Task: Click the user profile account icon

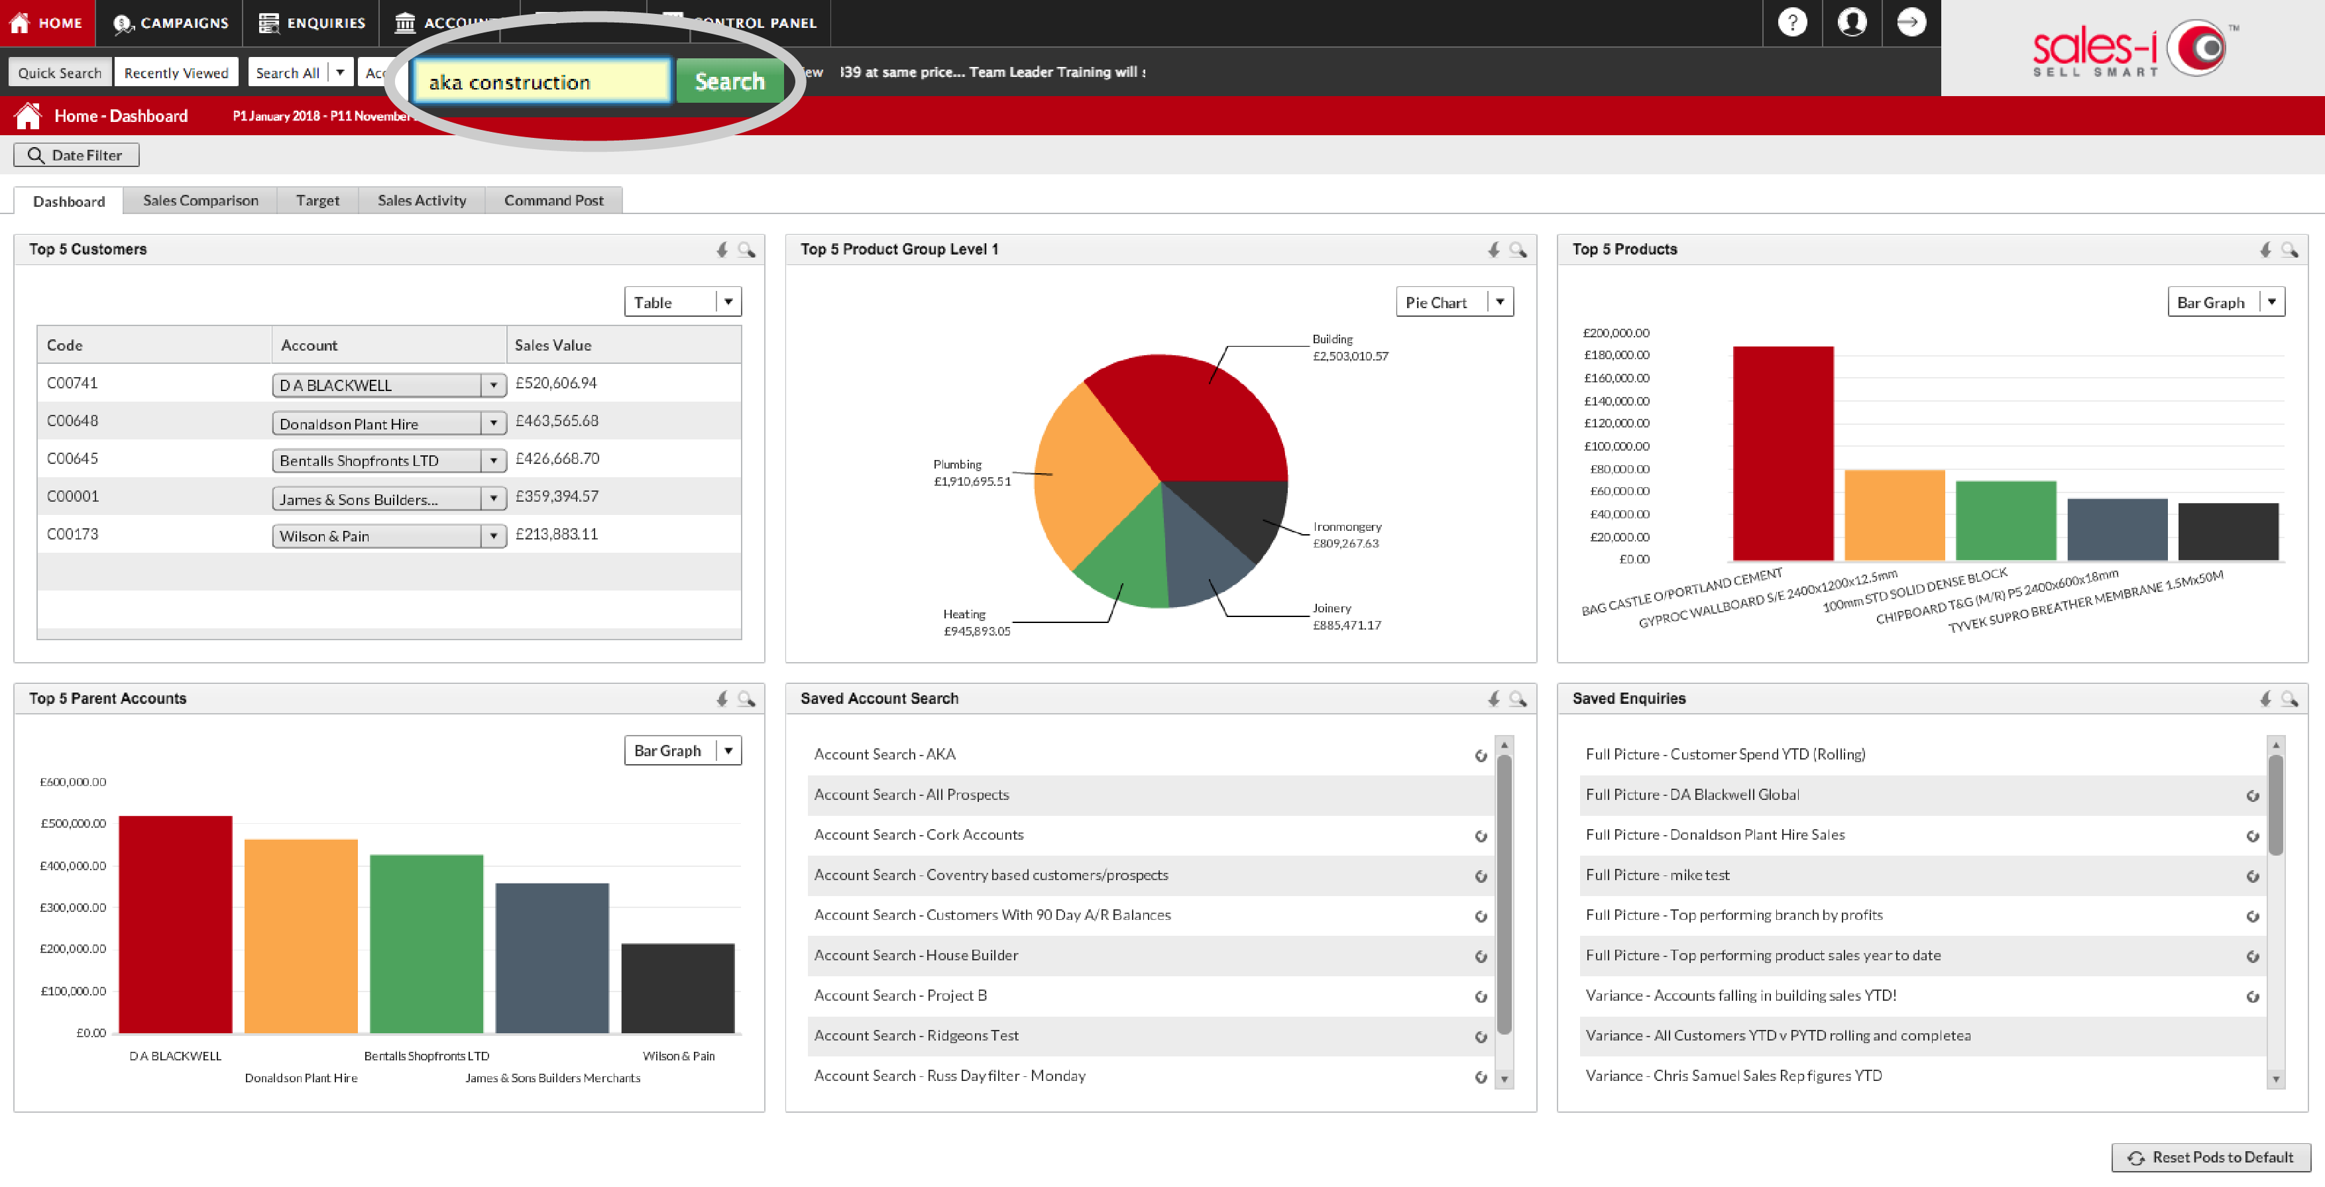Action: click(x=1851, y=21)
